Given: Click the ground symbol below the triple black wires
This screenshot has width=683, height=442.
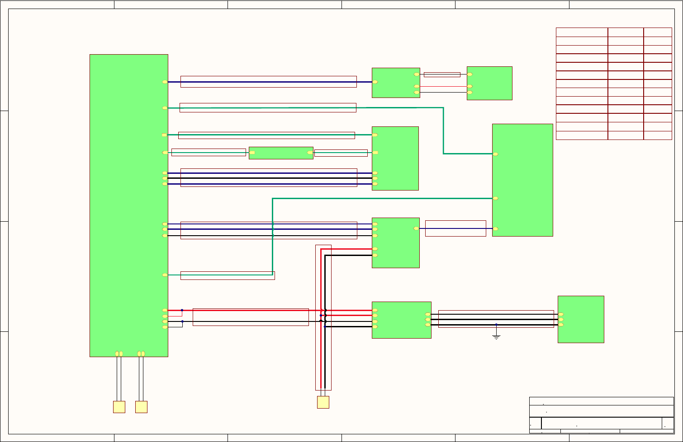Looking at the screenshot, I should click(496, 337).
